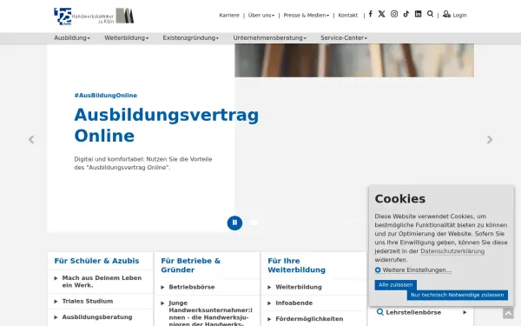Click Alle zulassen cookie button
Image resolution: width=521 pixels, height=326 pixels.
395,285
